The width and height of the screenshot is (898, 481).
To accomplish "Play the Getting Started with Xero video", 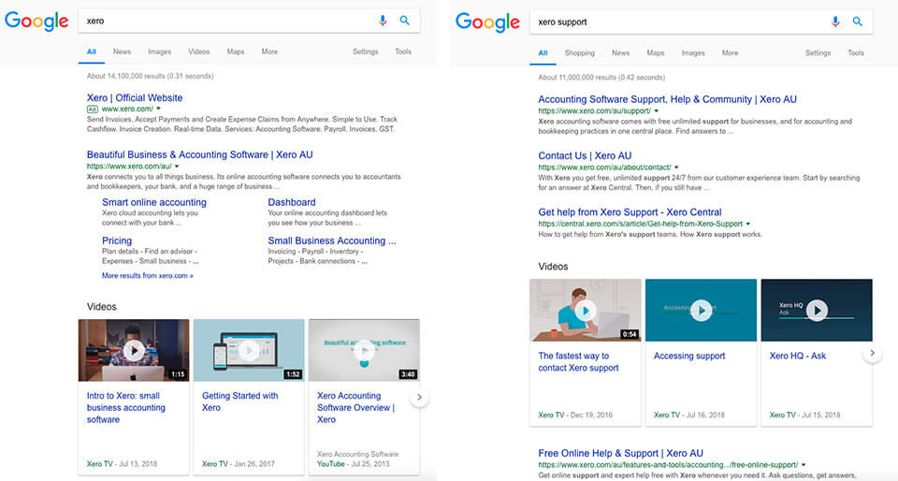I will pos(249,350).
